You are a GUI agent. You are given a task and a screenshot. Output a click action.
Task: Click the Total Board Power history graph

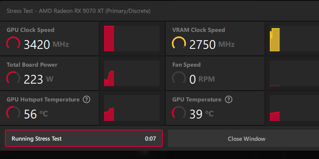(x=132, y=73)
